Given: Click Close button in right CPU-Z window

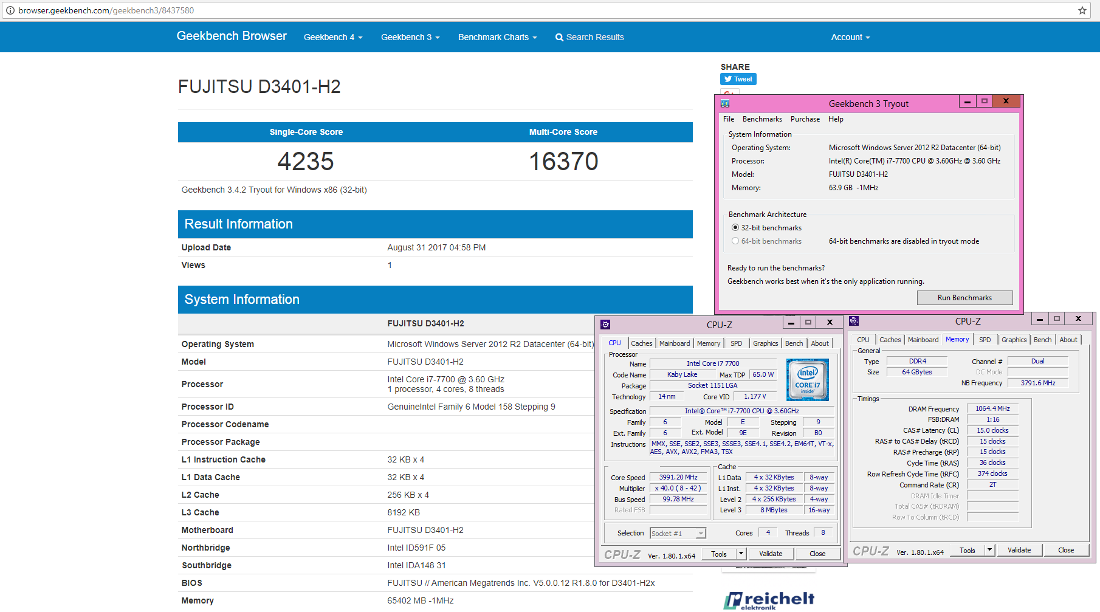Looking at the screenshot, I should pyautogui.click(x=1066, y=550).
